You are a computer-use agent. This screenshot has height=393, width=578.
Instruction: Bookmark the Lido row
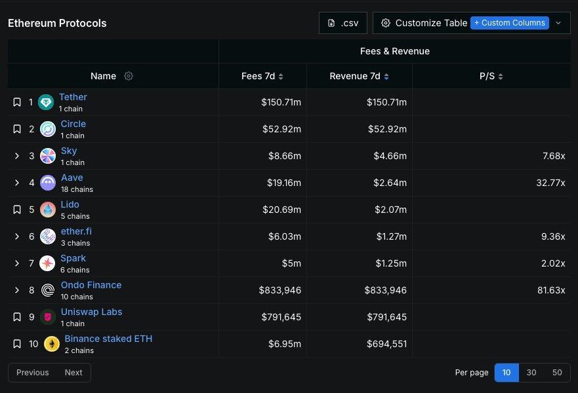17,210
